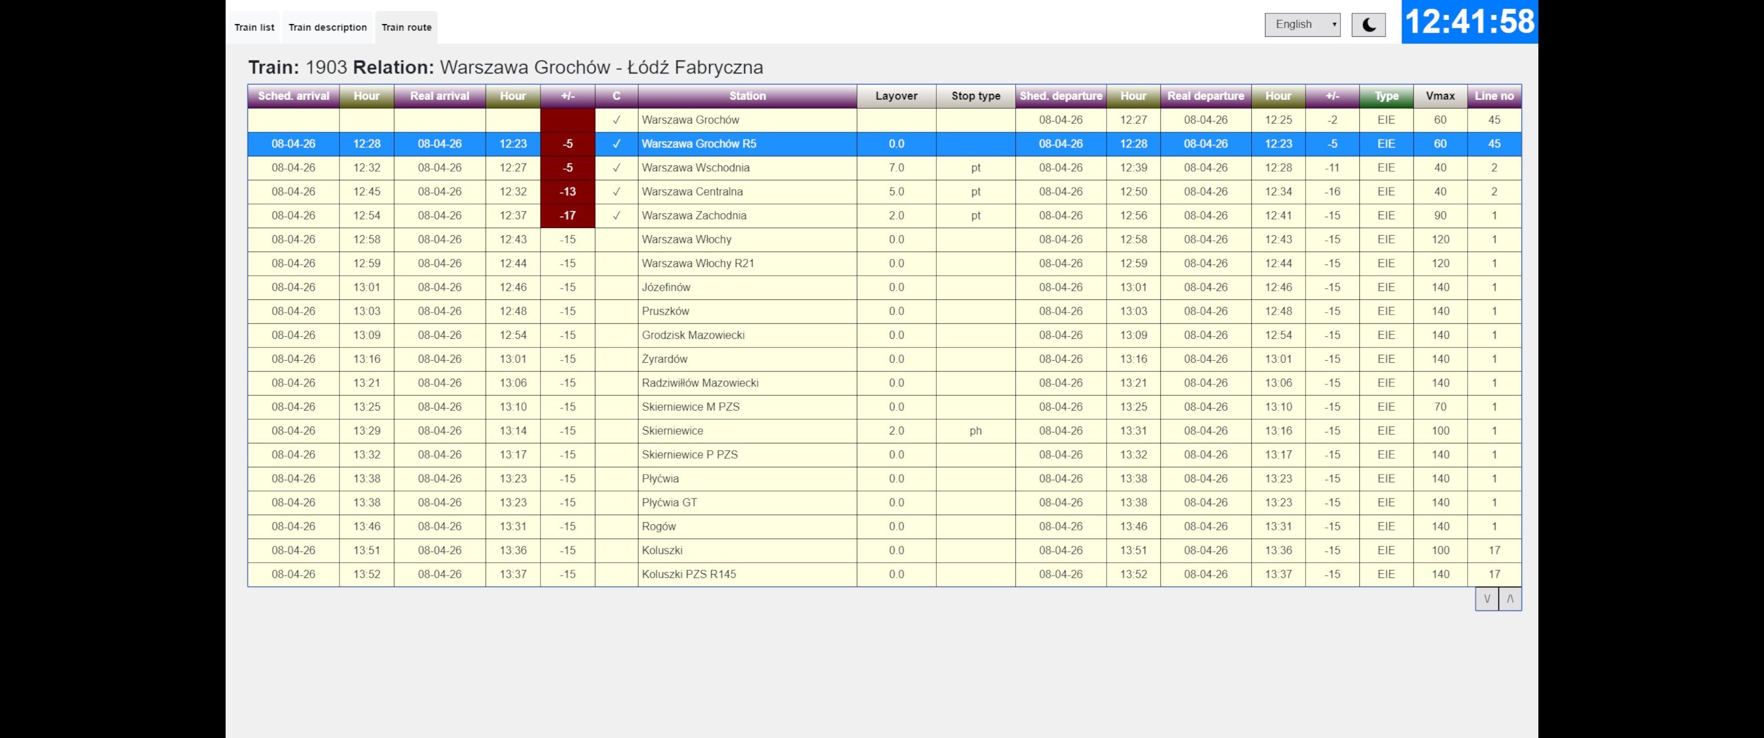Click the -17 delay cell in red
The image size is (1764, 738).
point(567,216)
